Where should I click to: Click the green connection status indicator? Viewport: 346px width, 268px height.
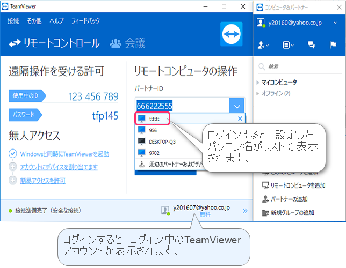click(10, 211)
